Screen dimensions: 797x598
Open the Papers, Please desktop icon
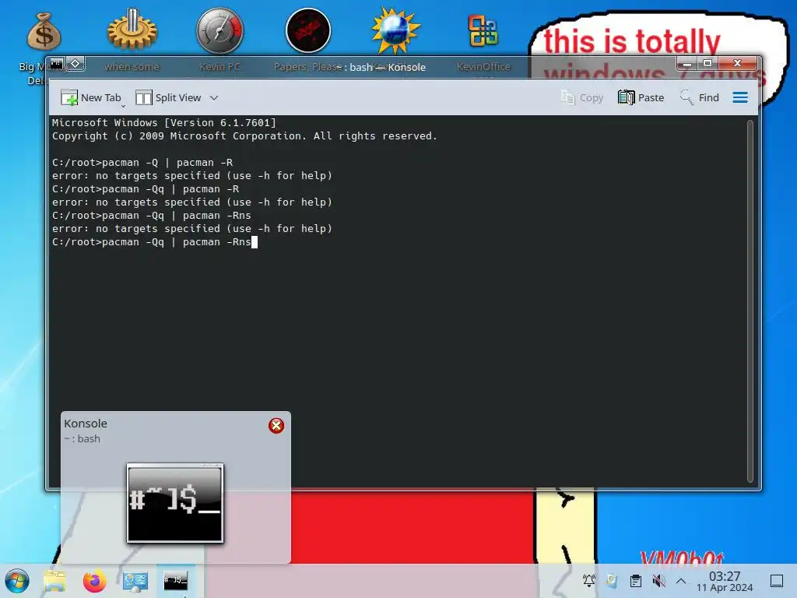coord(308,30)
